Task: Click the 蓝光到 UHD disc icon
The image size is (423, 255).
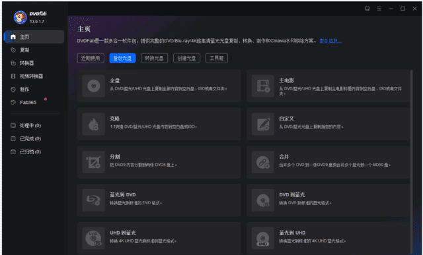Action: (263, 239)
